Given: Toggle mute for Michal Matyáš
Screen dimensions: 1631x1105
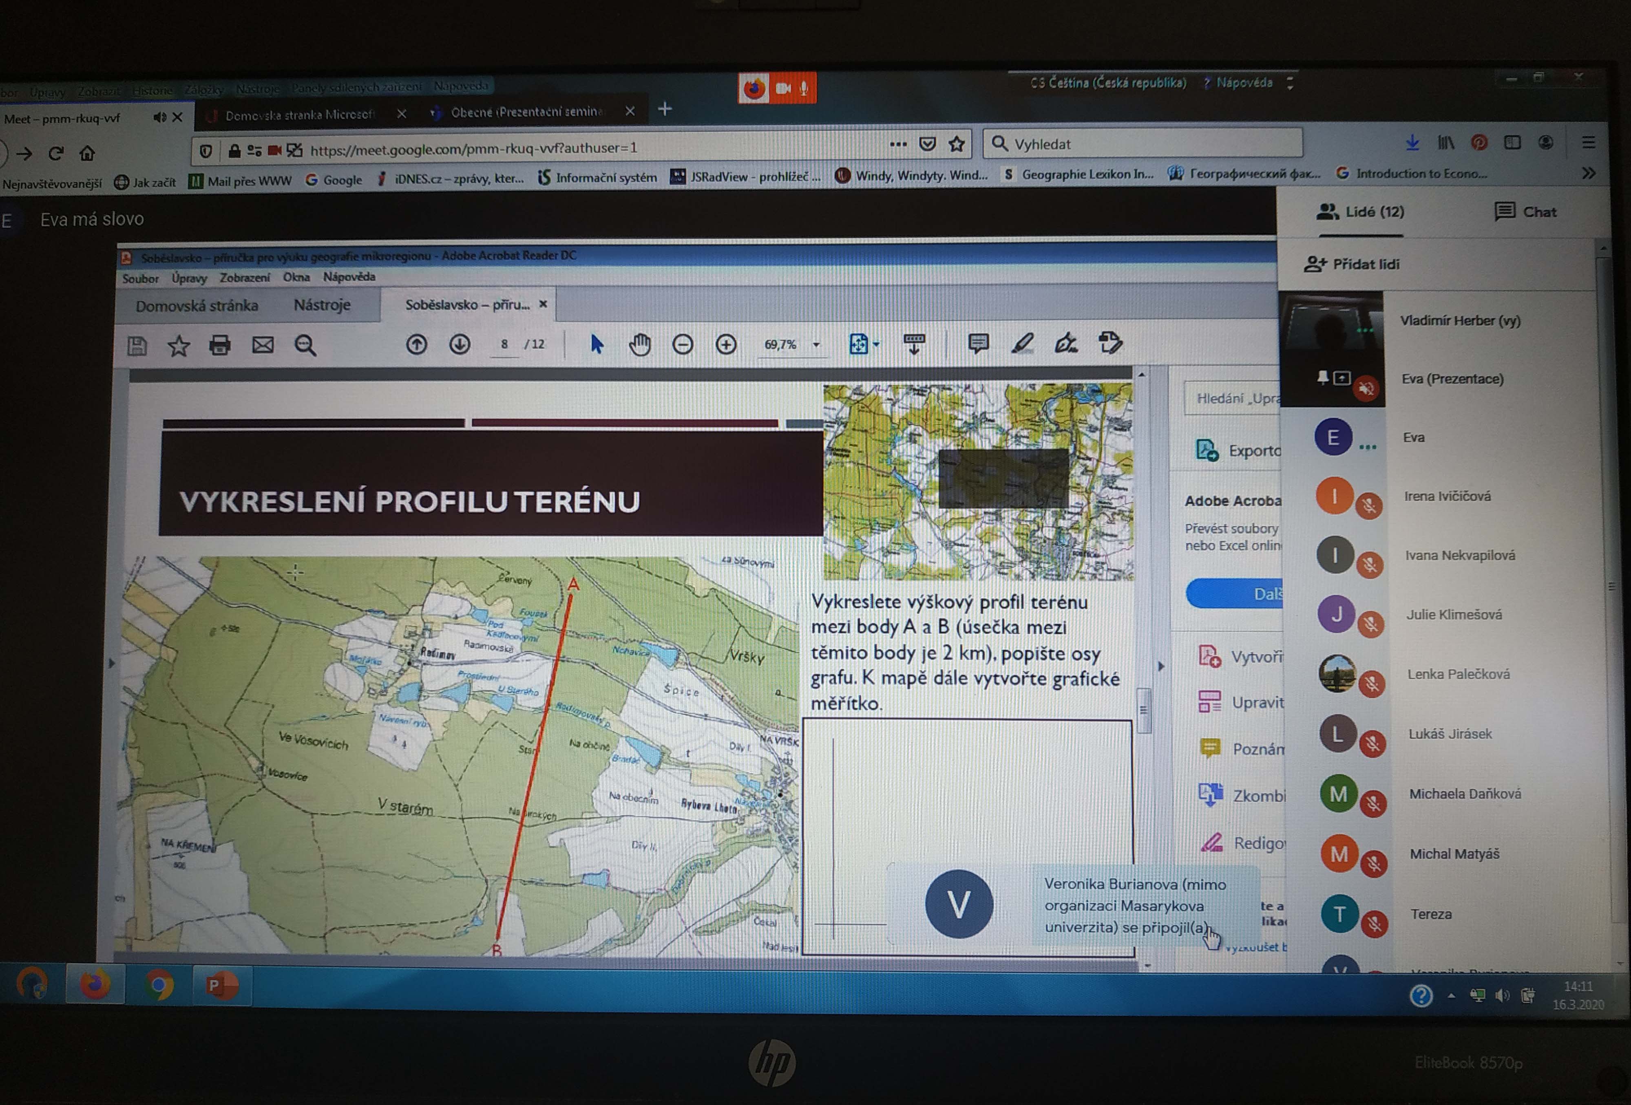Looking at the screenshot, I should (1374, 865).
